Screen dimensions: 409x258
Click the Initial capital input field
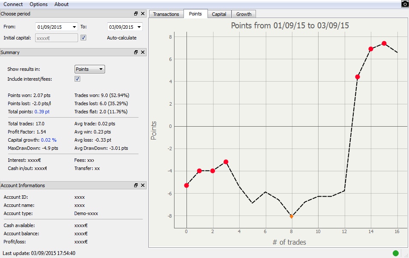57,38
